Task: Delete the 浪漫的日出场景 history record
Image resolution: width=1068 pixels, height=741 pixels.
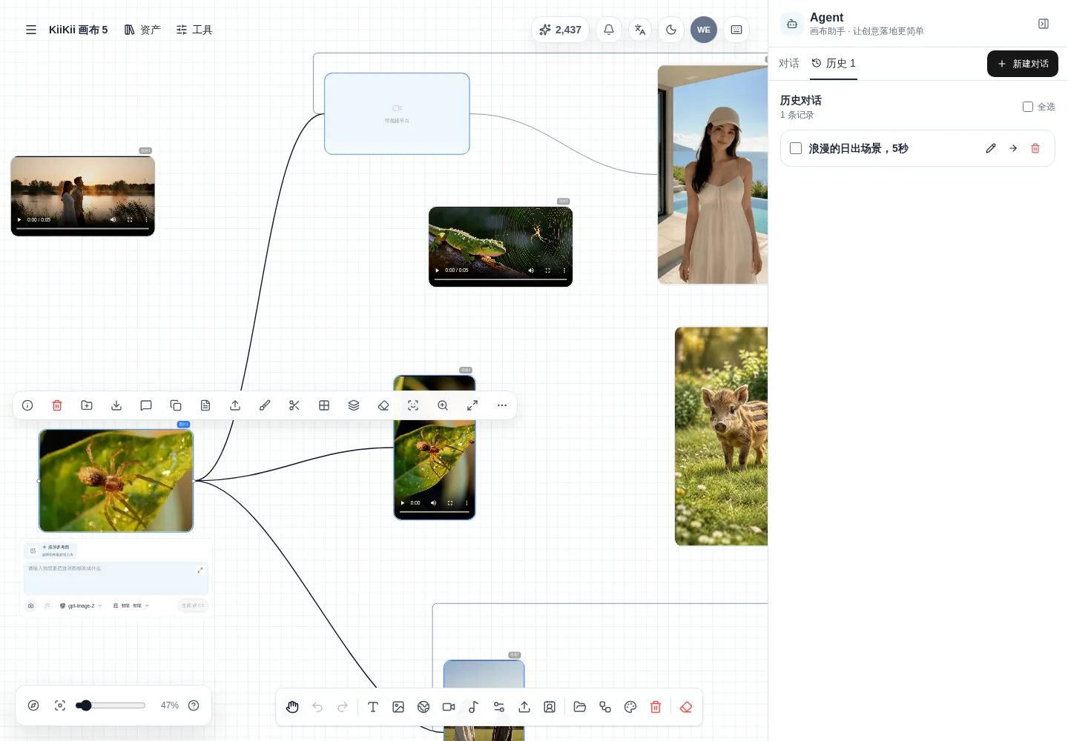Action: click(x=1035, y=148)
